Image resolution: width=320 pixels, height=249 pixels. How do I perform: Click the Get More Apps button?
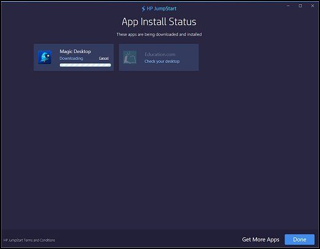coord(261,239)
